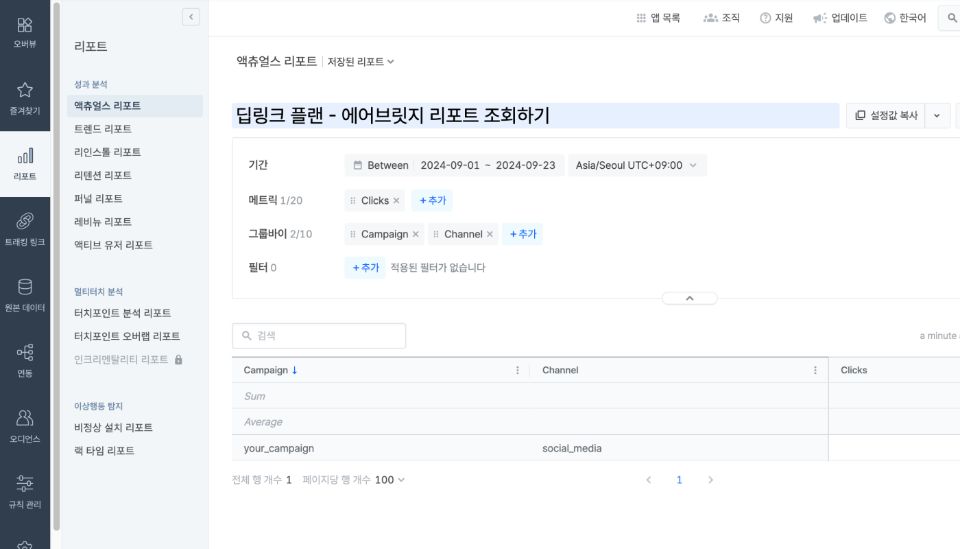Click the sidebar vertical scrollbar

click(57, 266)
